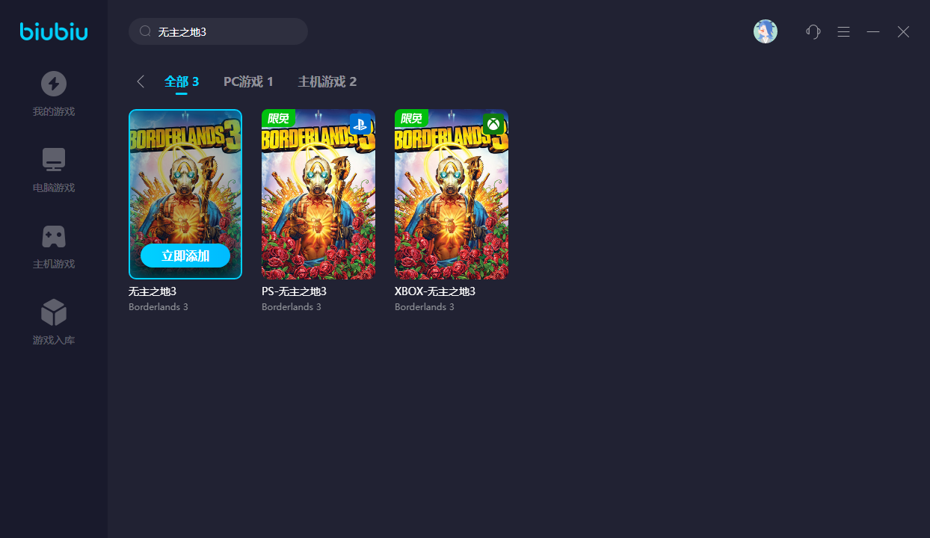Click the biubiu logo

(54, 31)
